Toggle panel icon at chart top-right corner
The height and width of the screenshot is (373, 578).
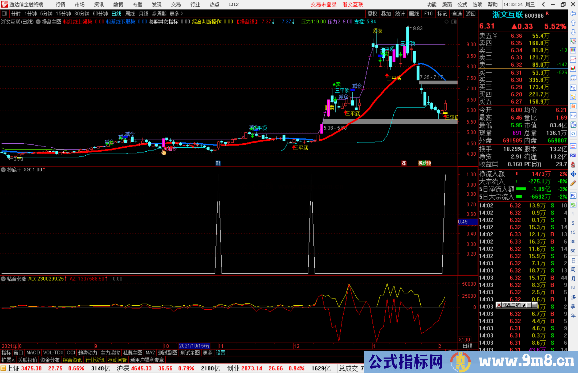pos(454,22)
